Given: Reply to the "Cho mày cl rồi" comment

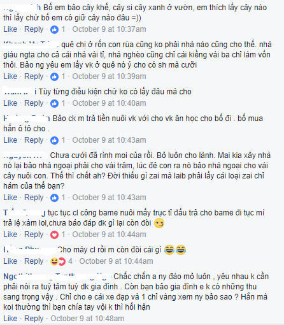Looking at the screenshot, I should 34,261.
